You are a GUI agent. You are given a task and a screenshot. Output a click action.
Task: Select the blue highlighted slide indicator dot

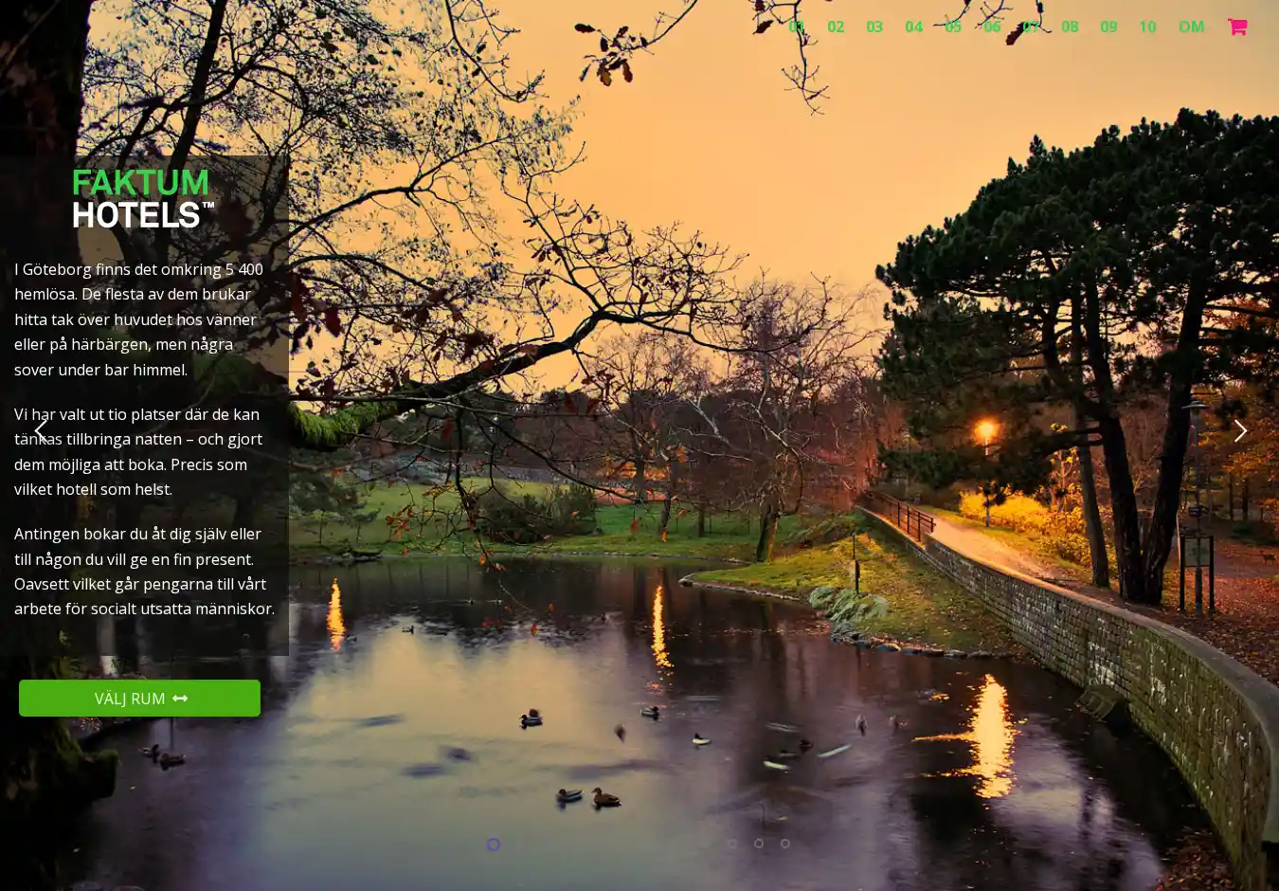[x=493, y=845]
